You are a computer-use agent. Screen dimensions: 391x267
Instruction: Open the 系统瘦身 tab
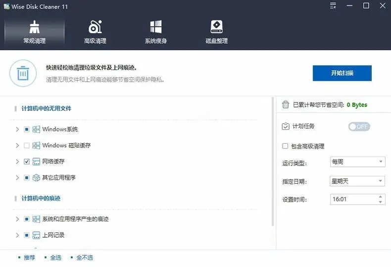point(156,32)
